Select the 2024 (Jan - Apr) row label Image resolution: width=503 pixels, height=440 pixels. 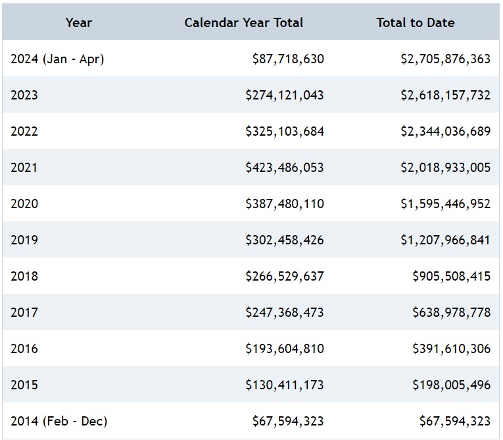click(57, 59)
